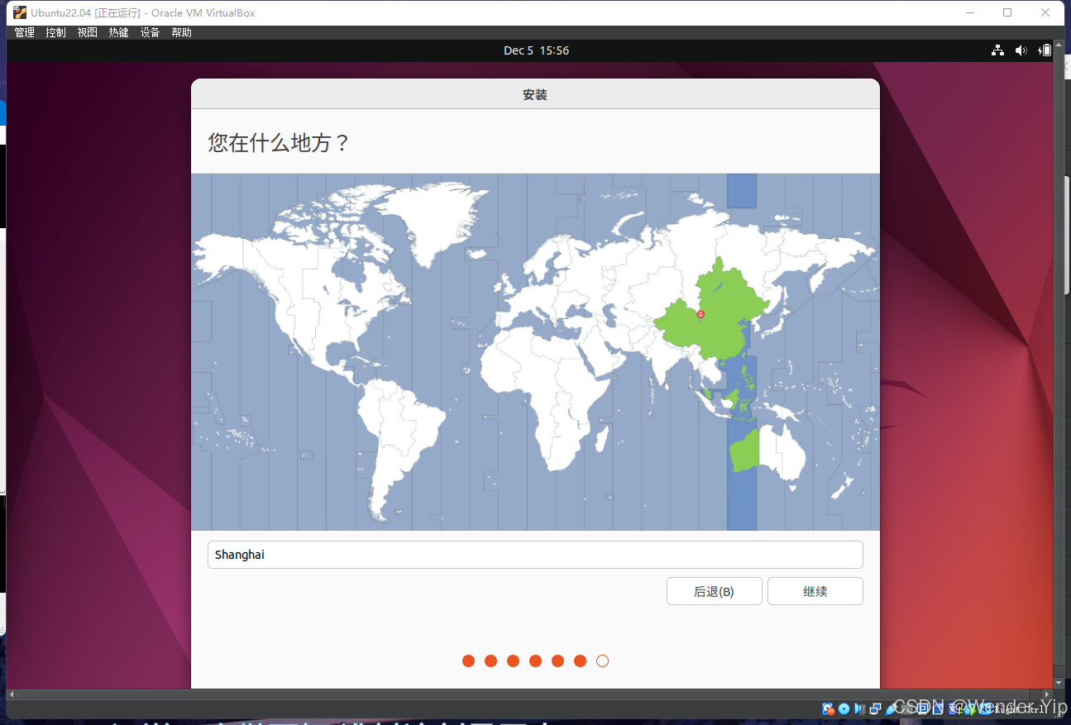1071x725 pixels.
Task: Focus the Shanghai timezone text field
Action: point(535,555)
